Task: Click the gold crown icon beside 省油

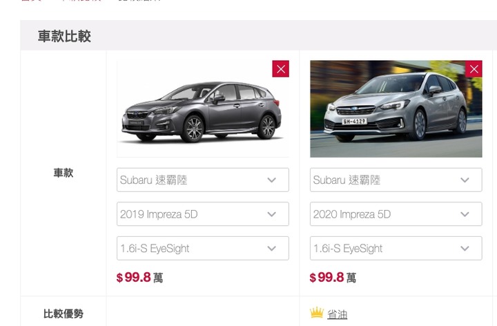Action: [x=317, y=313]
